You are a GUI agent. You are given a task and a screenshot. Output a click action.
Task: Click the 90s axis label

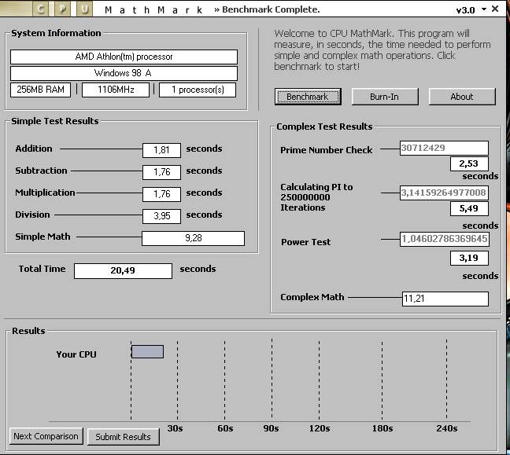tap(271, 428)
